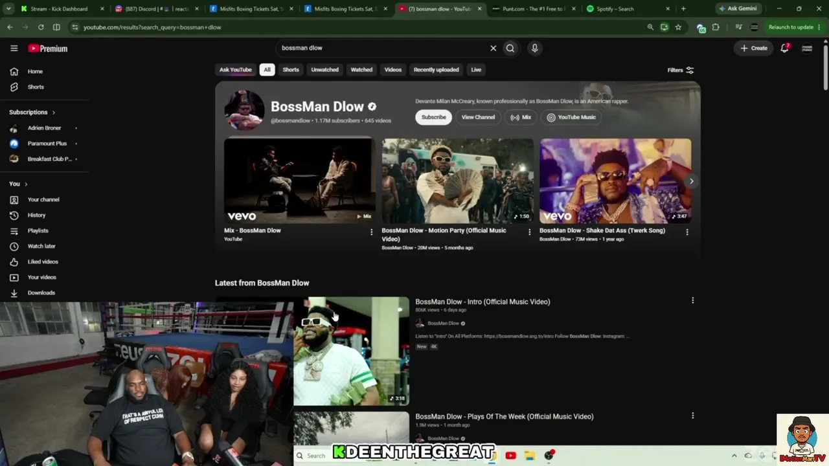Open more options for Mix - BossMan Dlow
This screenshot has width=829, height=466.
pyautogui.click(x=371, y=232)
